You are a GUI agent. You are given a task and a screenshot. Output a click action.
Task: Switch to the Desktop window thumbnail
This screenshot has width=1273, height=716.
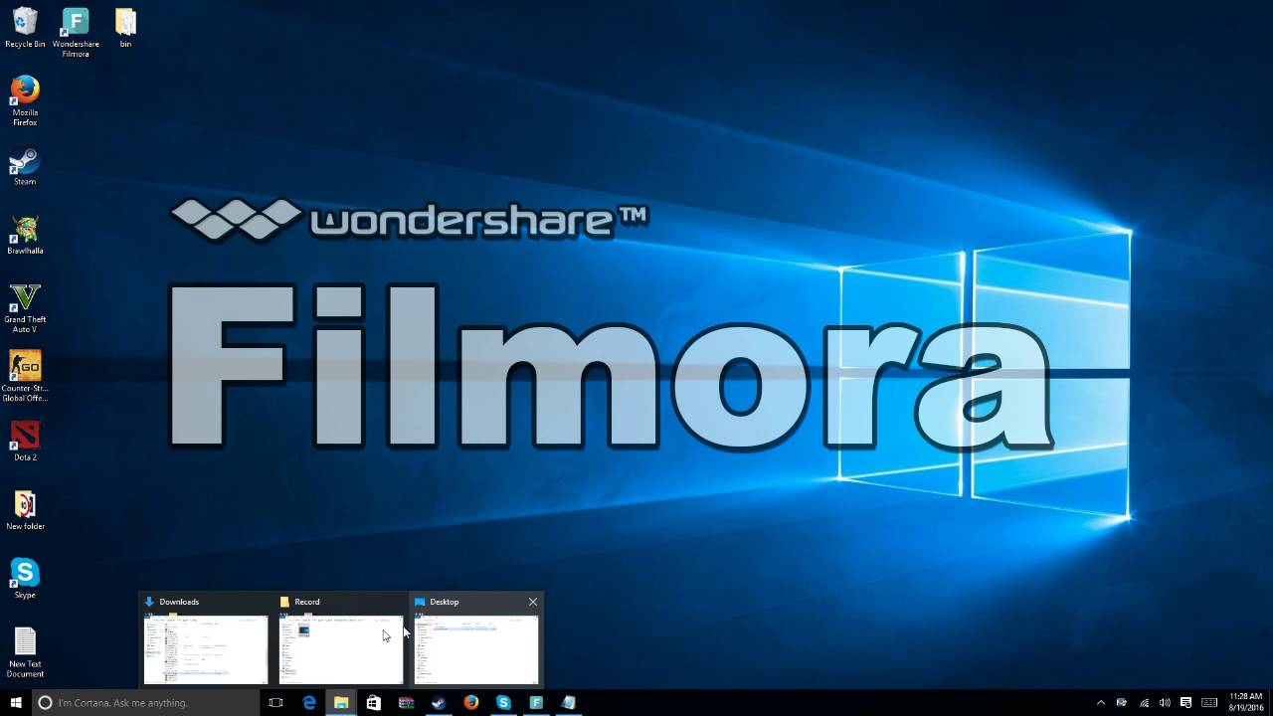pyautogui.click(x=476, y=649)
